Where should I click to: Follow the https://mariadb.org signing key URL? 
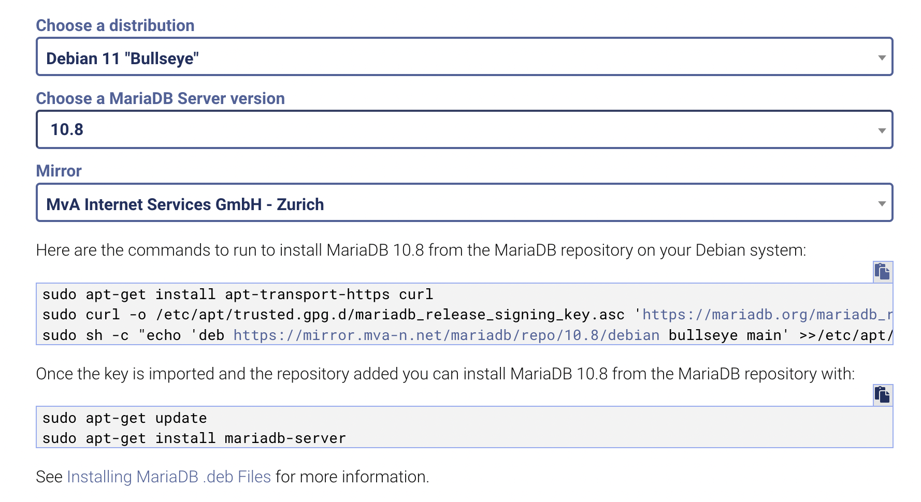click(x=767, y=315)
